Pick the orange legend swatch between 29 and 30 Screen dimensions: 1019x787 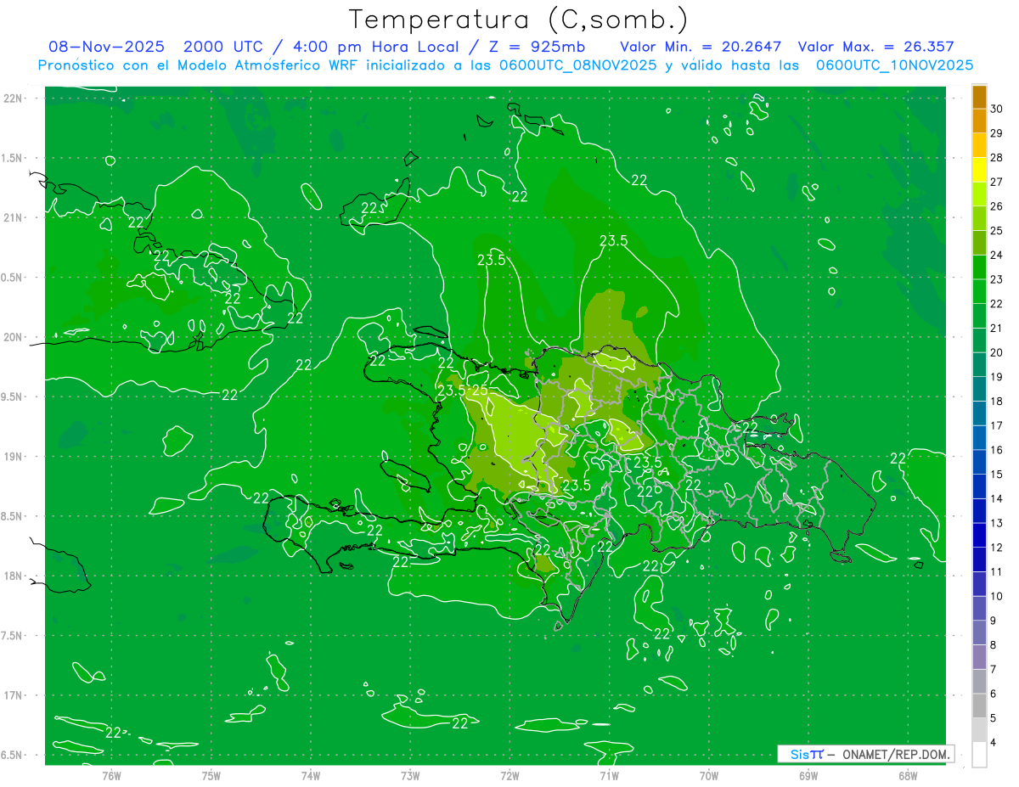(980, 121)
